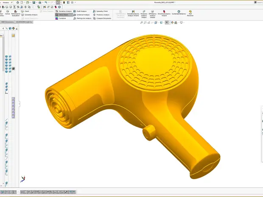The image size is (263, 197).
Task: Click yellow appearance swatch in display pane
Action: [13, 35]
